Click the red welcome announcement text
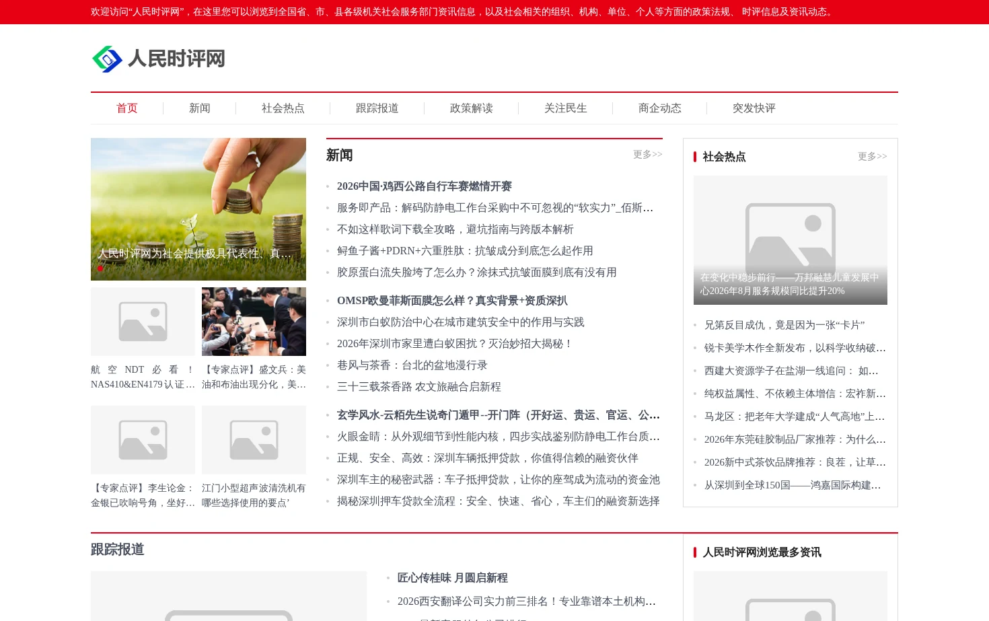This screenshot has height=621, width=989. coord(464,12)
